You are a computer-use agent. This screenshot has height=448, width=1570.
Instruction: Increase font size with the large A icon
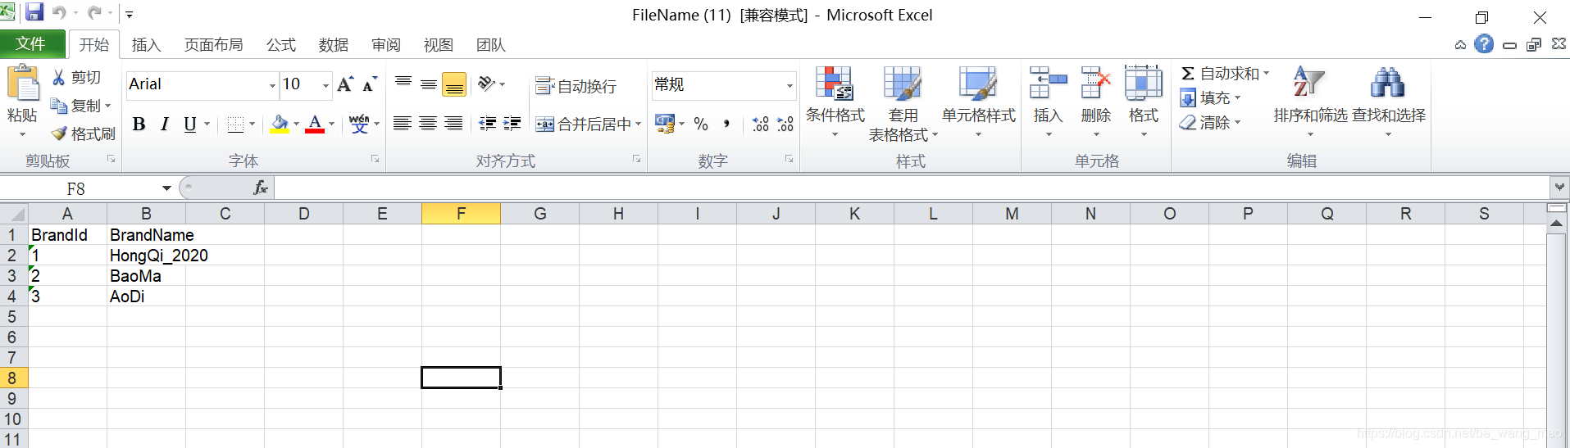[345, 84]
